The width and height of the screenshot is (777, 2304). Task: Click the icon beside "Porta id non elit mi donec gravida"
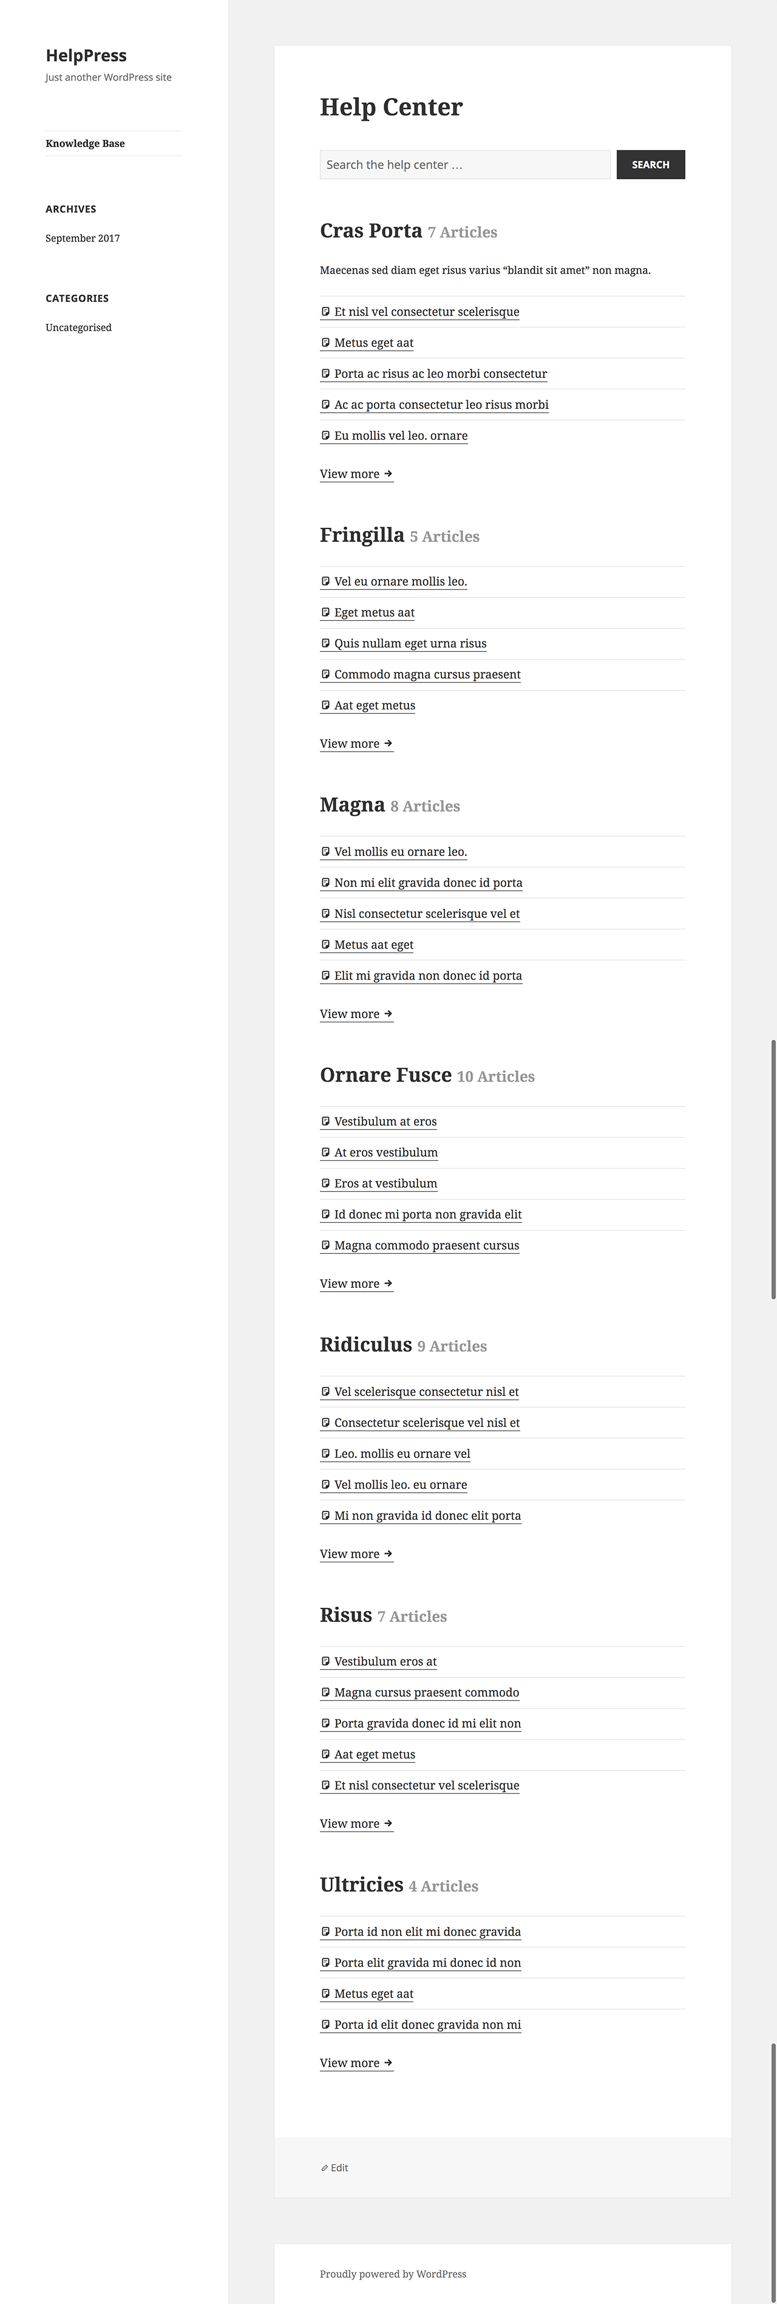pos(325,1931)
